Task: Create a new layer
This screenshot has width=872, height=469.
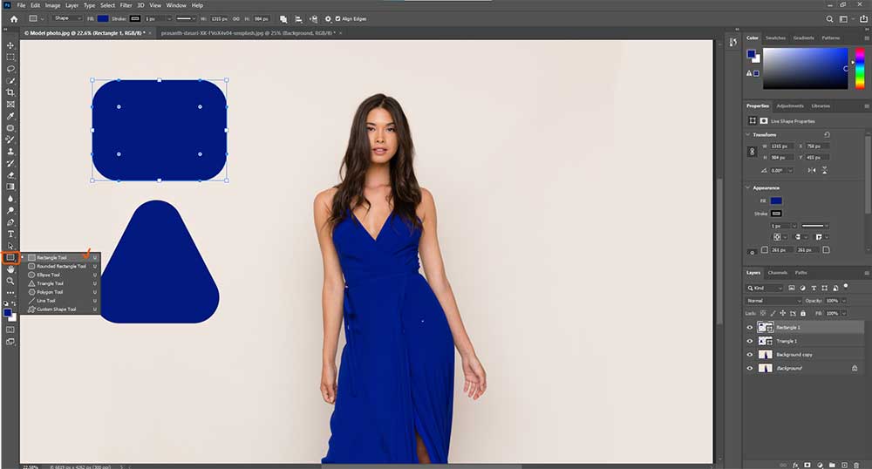Action: [844, 465]
